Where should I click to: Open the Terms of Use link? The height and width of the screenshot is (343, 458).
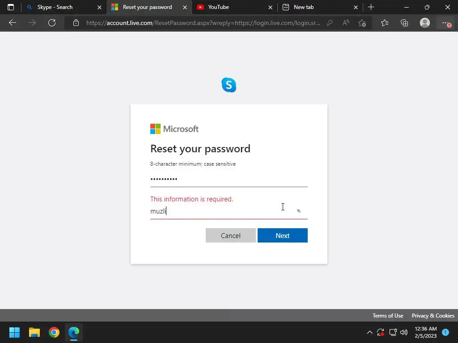coord(388,316)
